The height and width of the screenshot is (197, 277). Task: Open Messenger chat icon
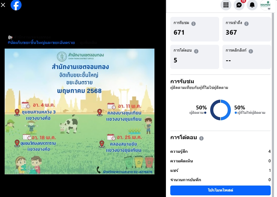point(239,5)
